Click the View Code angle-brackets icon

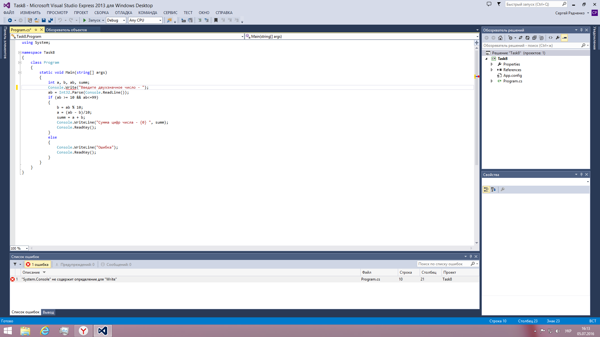(551, 38)
